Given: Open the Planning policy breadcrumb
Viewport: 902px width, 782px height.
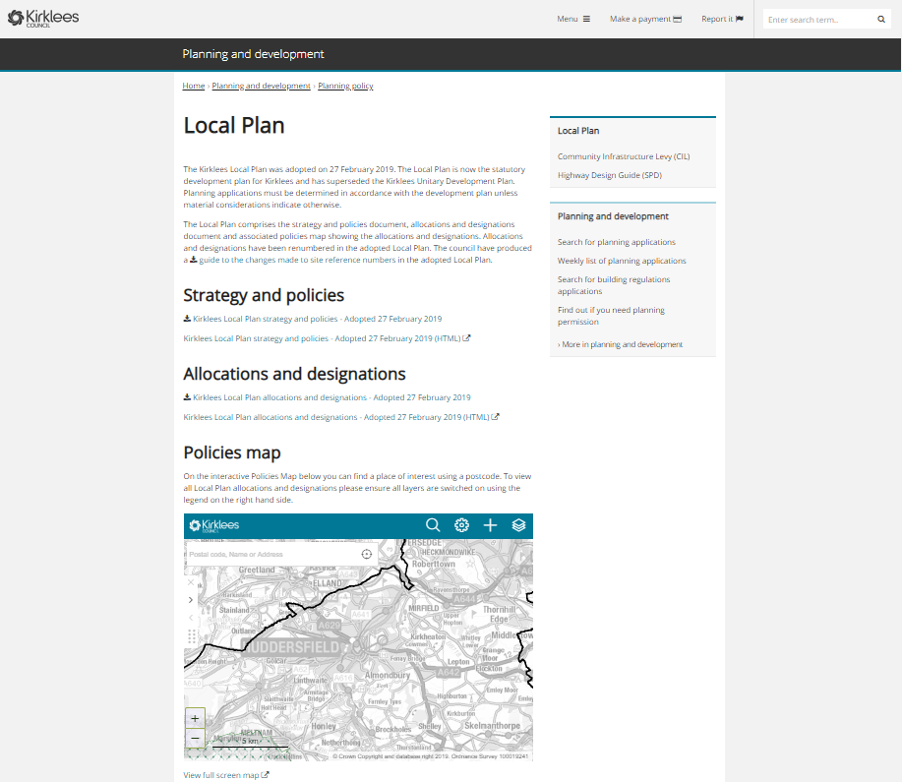Looking at the screenshot, I should pos(345,86).
